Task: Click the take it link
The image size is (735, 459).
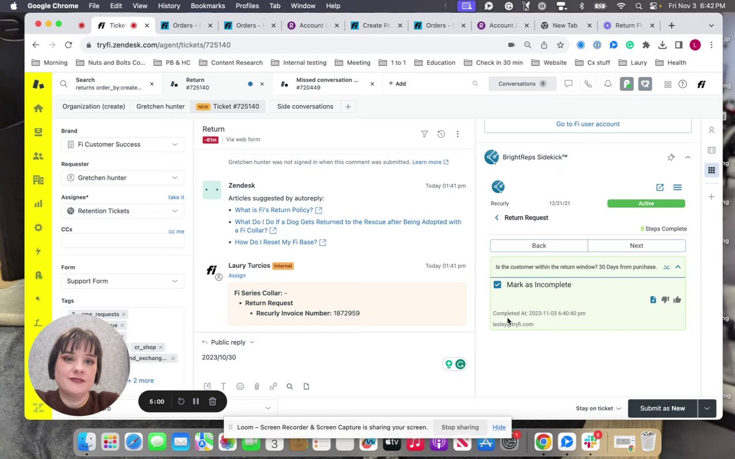Action: 176,197
